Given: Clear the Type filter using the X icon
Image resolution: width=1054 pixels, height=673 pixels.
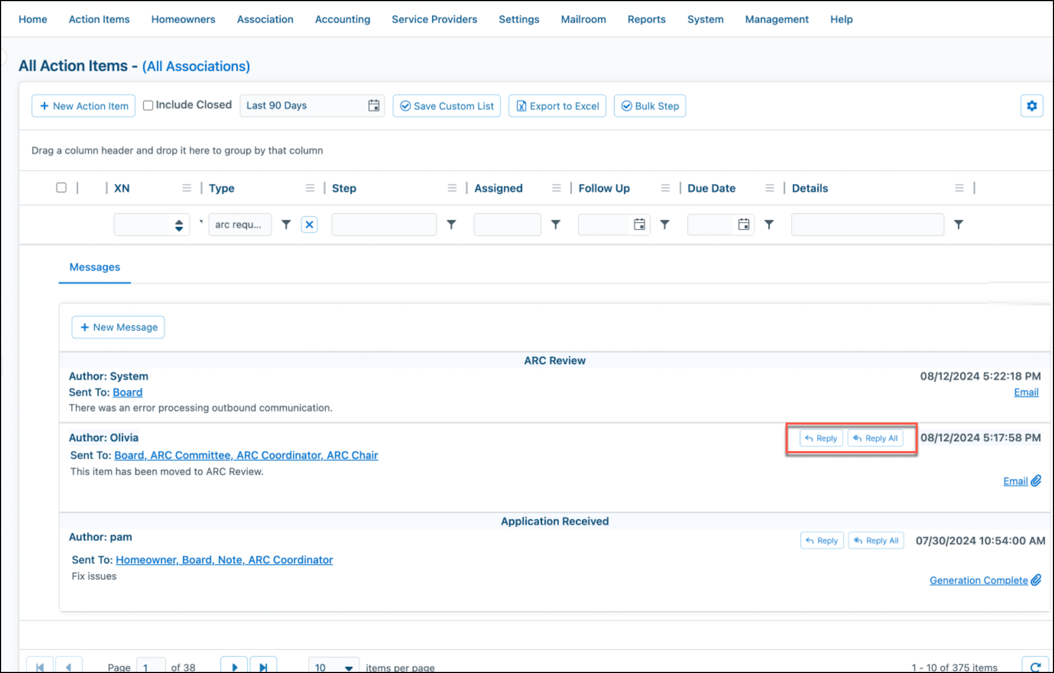Looking at the screenshot, I should pyautogui.click(x=309, y=224).
